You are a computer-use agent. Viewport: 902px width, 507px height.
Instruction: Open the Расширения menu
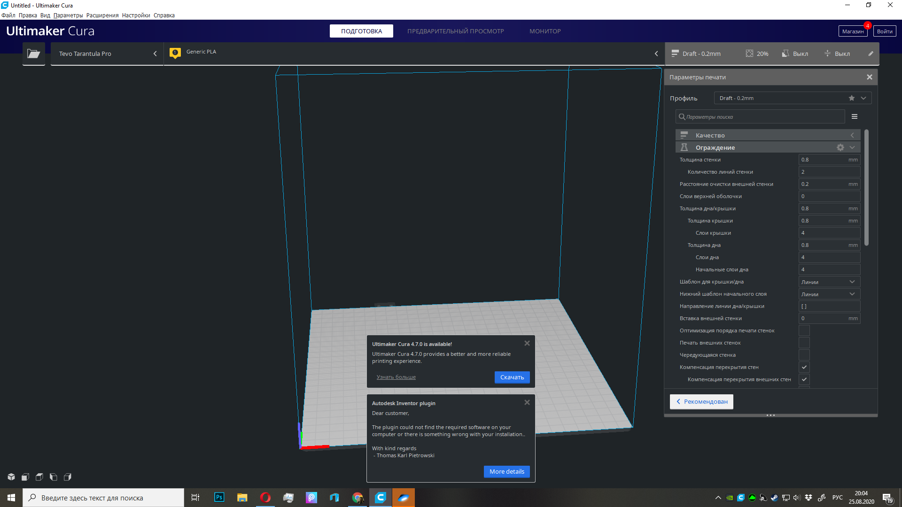[x=102, y=15]
